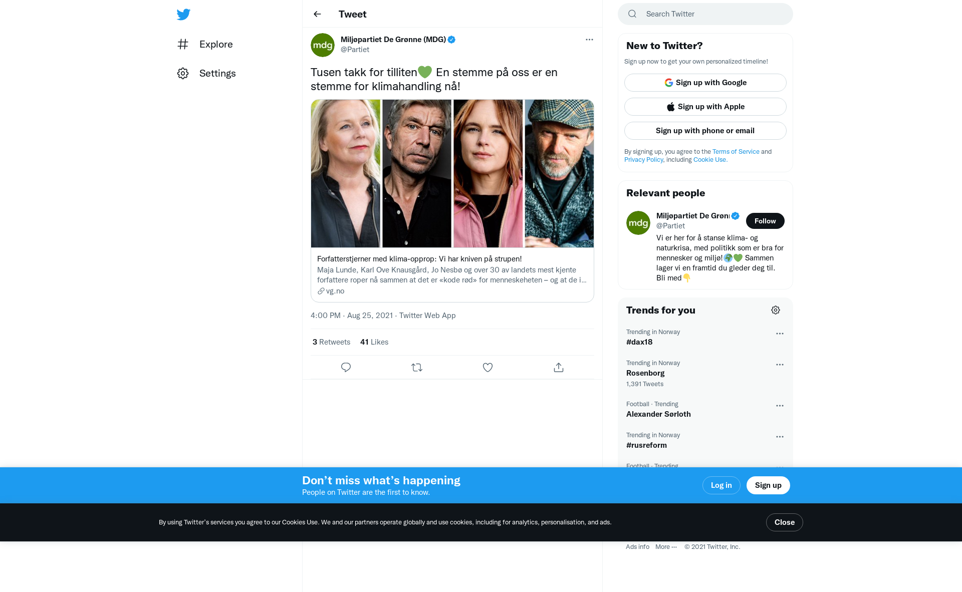Close the cookies notice banner
Screen dimensions: 962x592
pyautogui.click(x=785, y=522)
